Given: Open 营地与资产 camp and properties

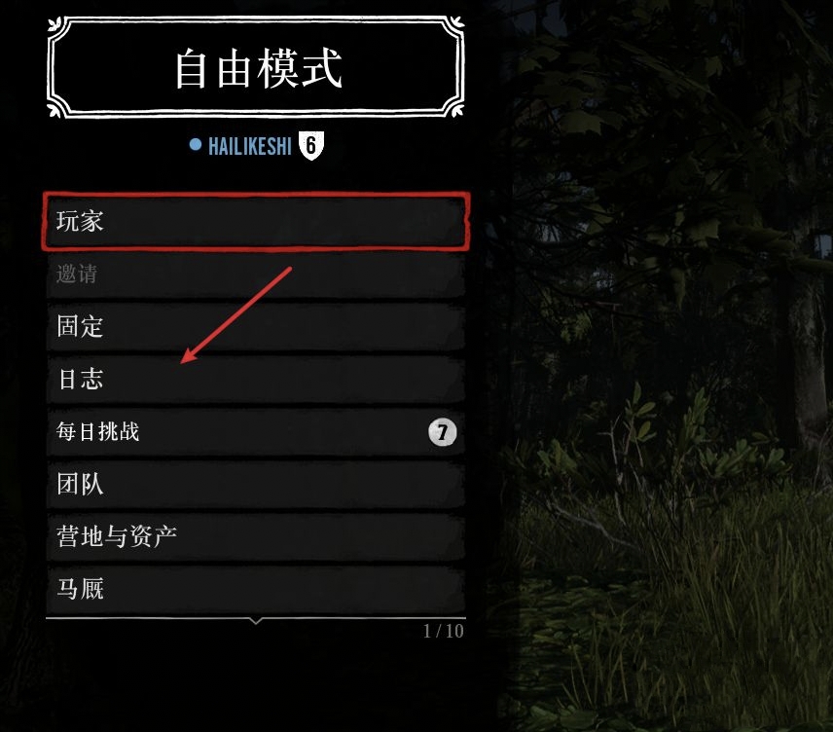Looking at the screenshot, I should pyautogui.click(x=256, y=536).
